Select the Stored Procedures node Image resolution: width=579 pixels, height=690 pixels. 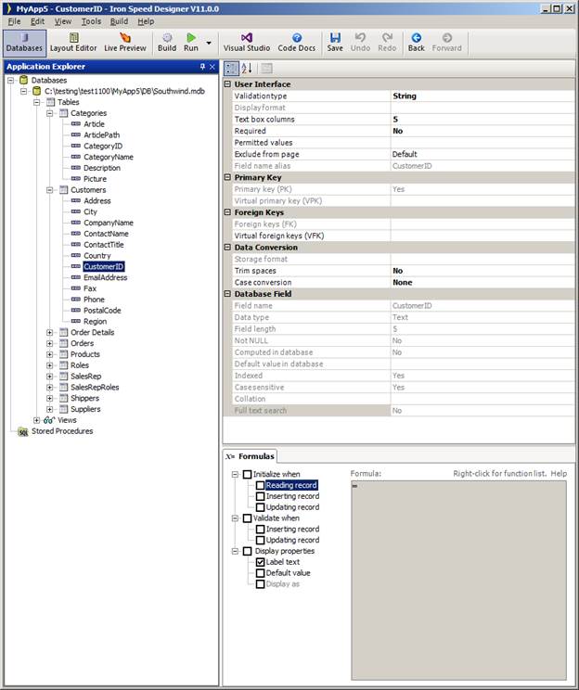[62, 431]
